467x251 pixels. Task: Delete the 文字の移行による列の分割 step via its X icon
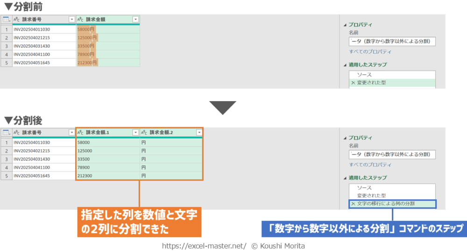click(353, 204)
